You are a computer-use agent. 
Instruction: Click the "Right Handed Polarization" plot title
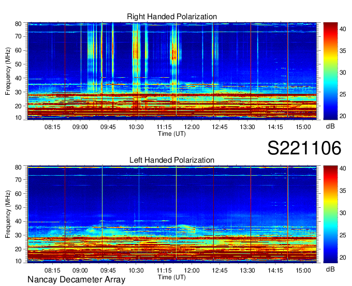(x=172, y=17)
